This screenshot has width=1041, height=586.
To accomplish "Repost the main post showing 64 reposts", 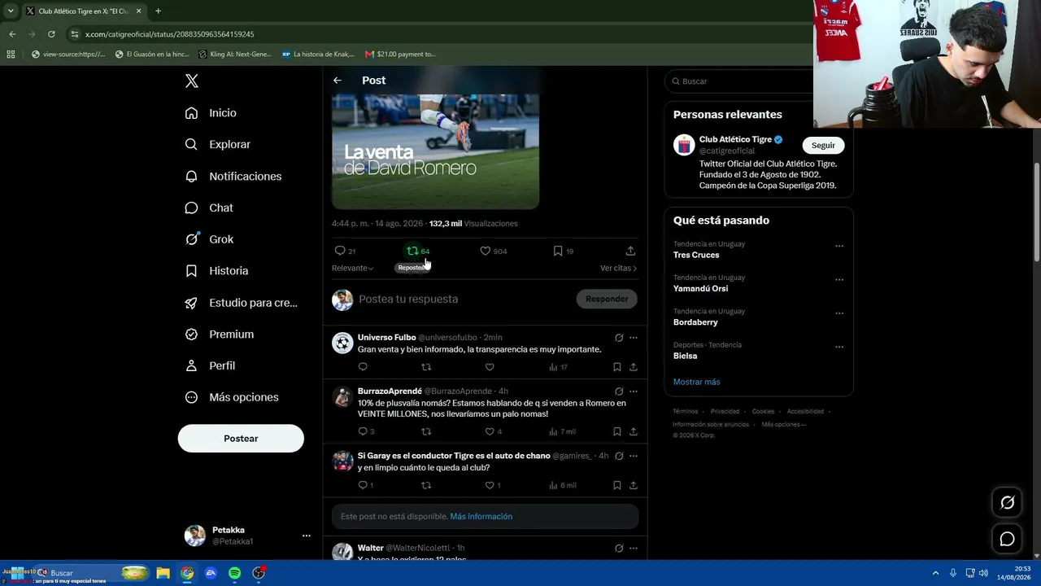I will [x=418, y=251].
